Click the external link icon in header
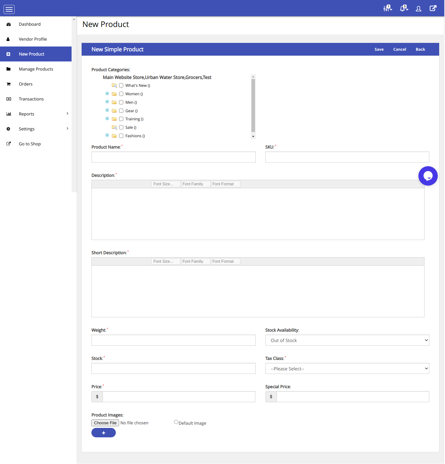 click(x=433, y=8)
